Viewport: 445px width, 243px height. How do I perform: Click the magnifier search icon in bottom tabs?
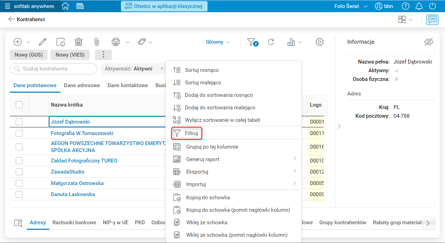point(18,223)
